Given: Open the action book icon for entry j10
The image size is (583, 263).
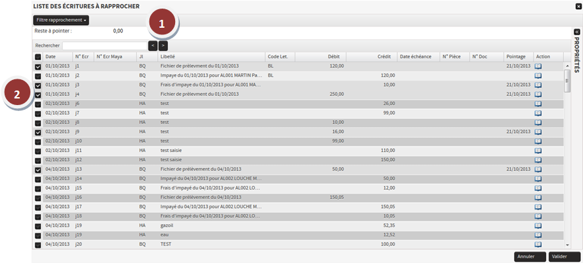Looking at the screenshot, I should pos(537,141).
